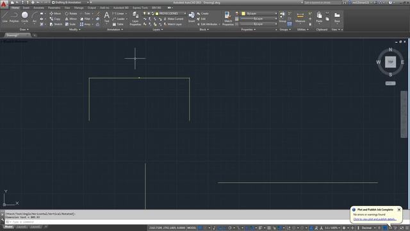This screenshot has height=231, width=410.
Task: Click the Rotate tool
Action: tap(71, 13)
